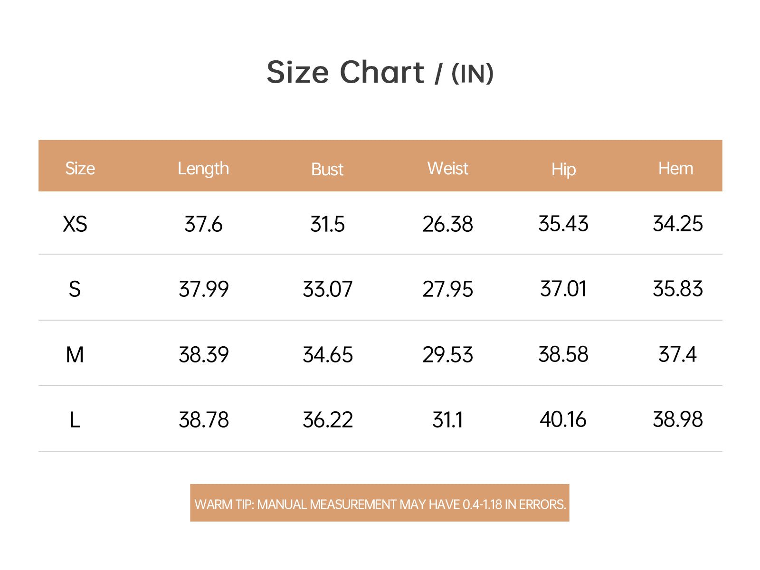
Task: Click the warm tip measurement banner
Action: click(380, 503)
